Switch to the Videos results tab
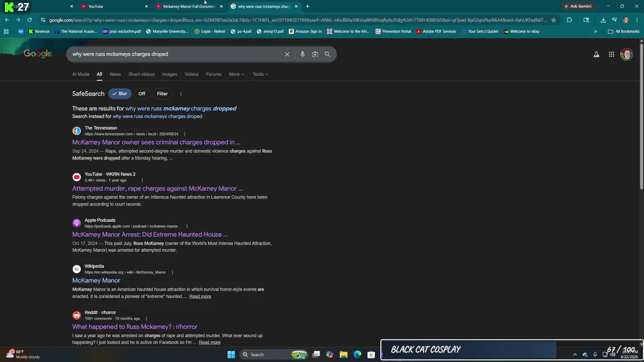This screenshot has height=362, width=644. pyautogui.click(x=192, y=74)
